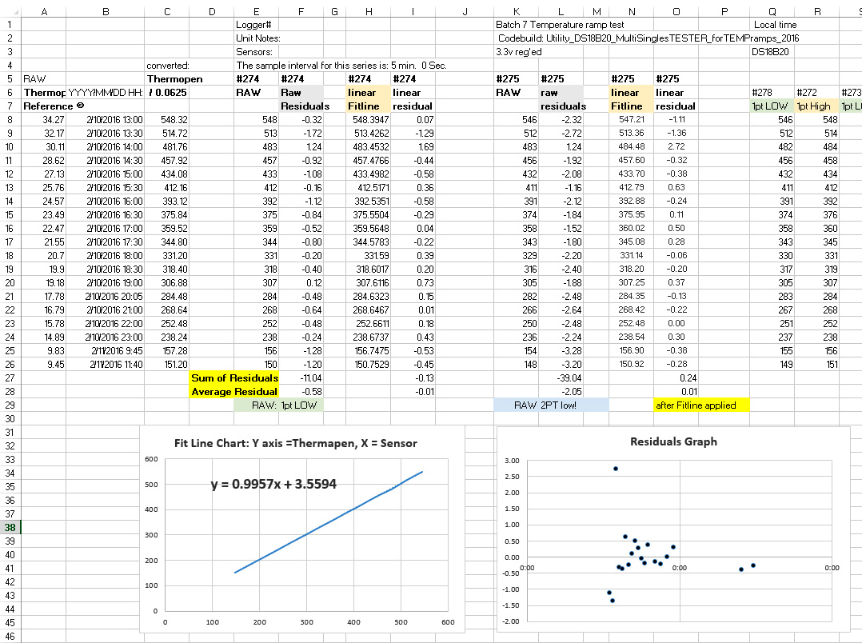Select the "Average Residual" label cell
The width and height of the screenshot is (862, 643).
pyautogui.click(x=234, y=391)
